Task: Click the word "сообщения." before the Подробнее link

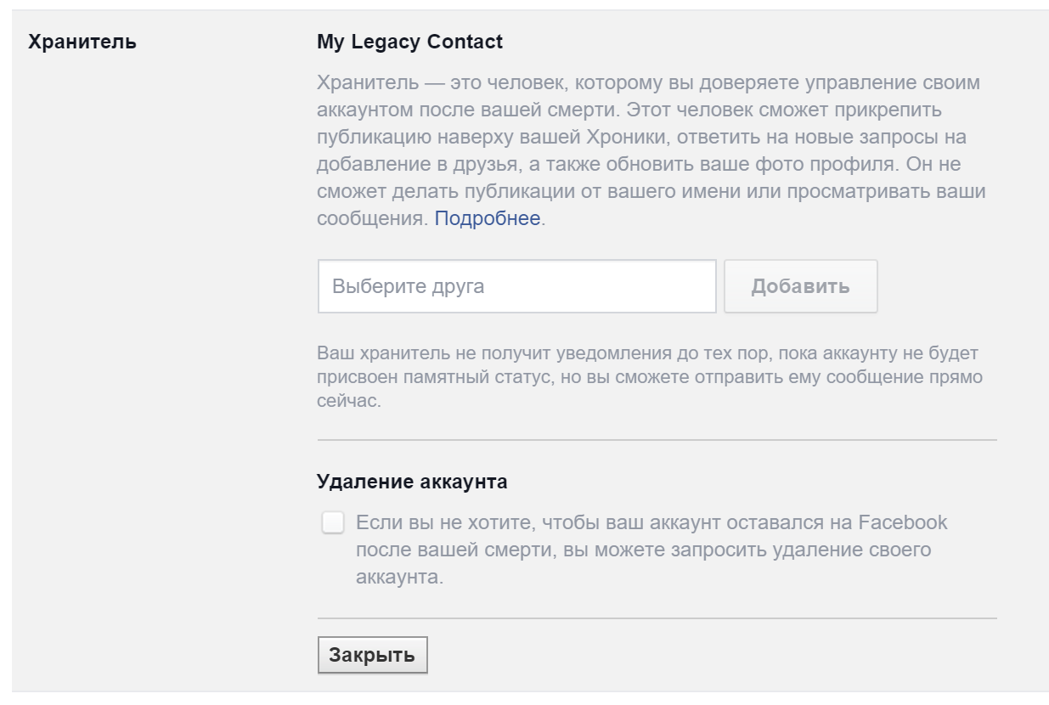Action: click(372, 218)
